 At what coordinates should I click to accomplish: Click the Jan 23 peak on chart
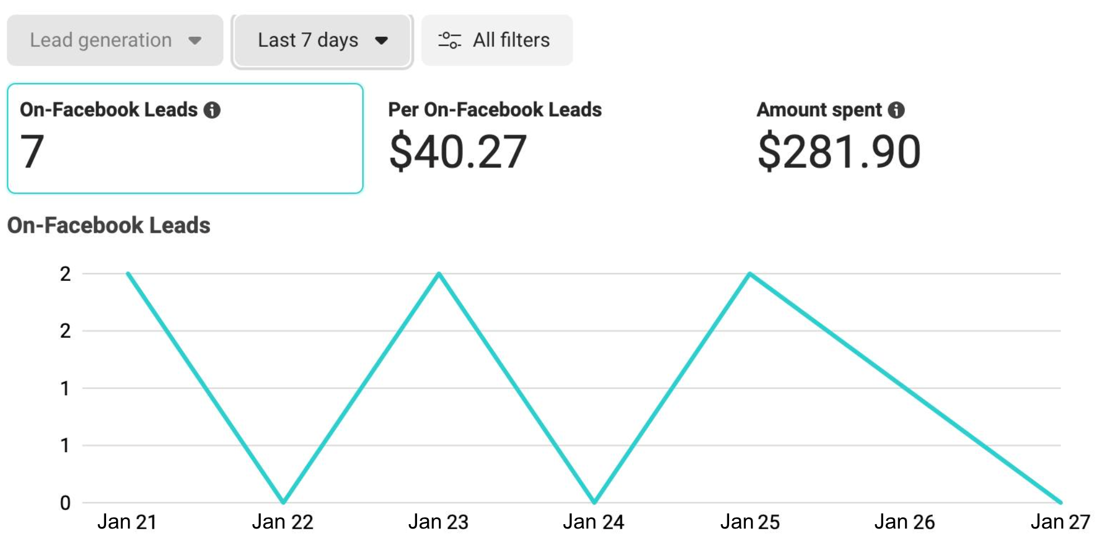tap(439, 273)
